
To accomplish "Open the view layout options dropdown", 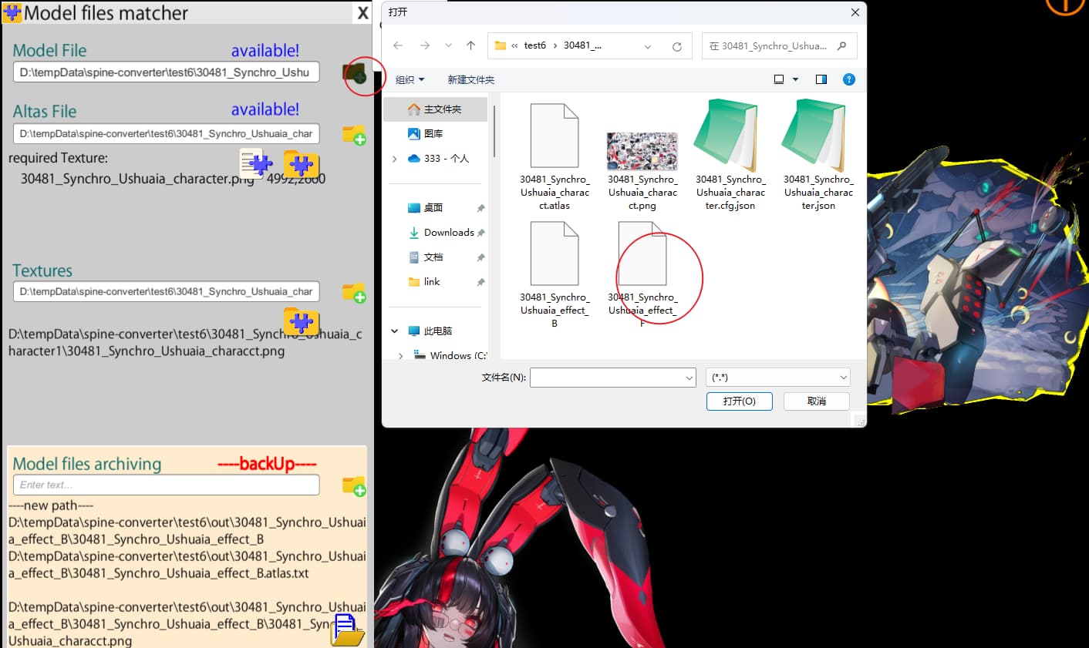I will point(795,79).
